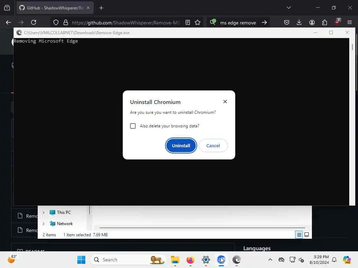Open the Chromium taskbar icon
This screenshot has height=268, width=358.
point(221,260)
